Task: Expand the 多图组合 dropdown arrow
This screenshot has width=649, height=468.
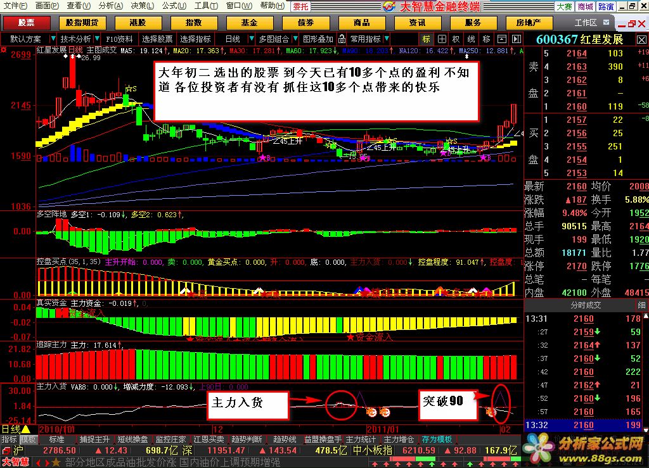Action: (x=295, y=39)
